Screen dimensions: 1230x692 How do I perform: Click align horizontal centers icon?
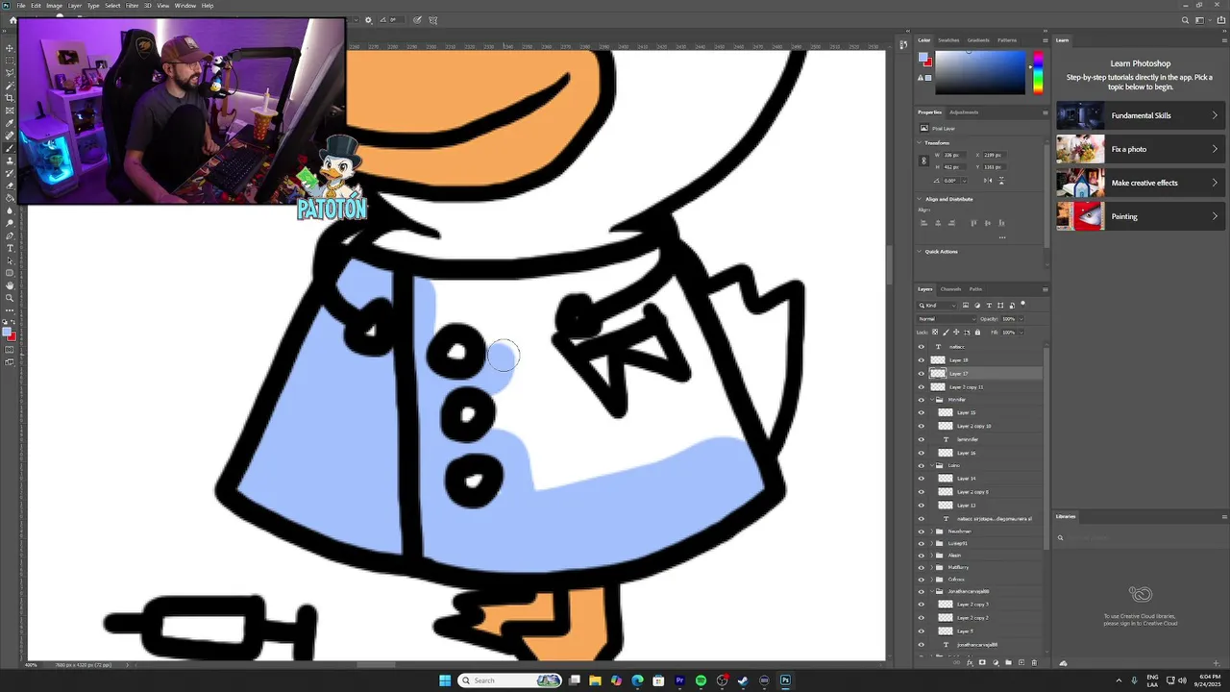[938, 223]
